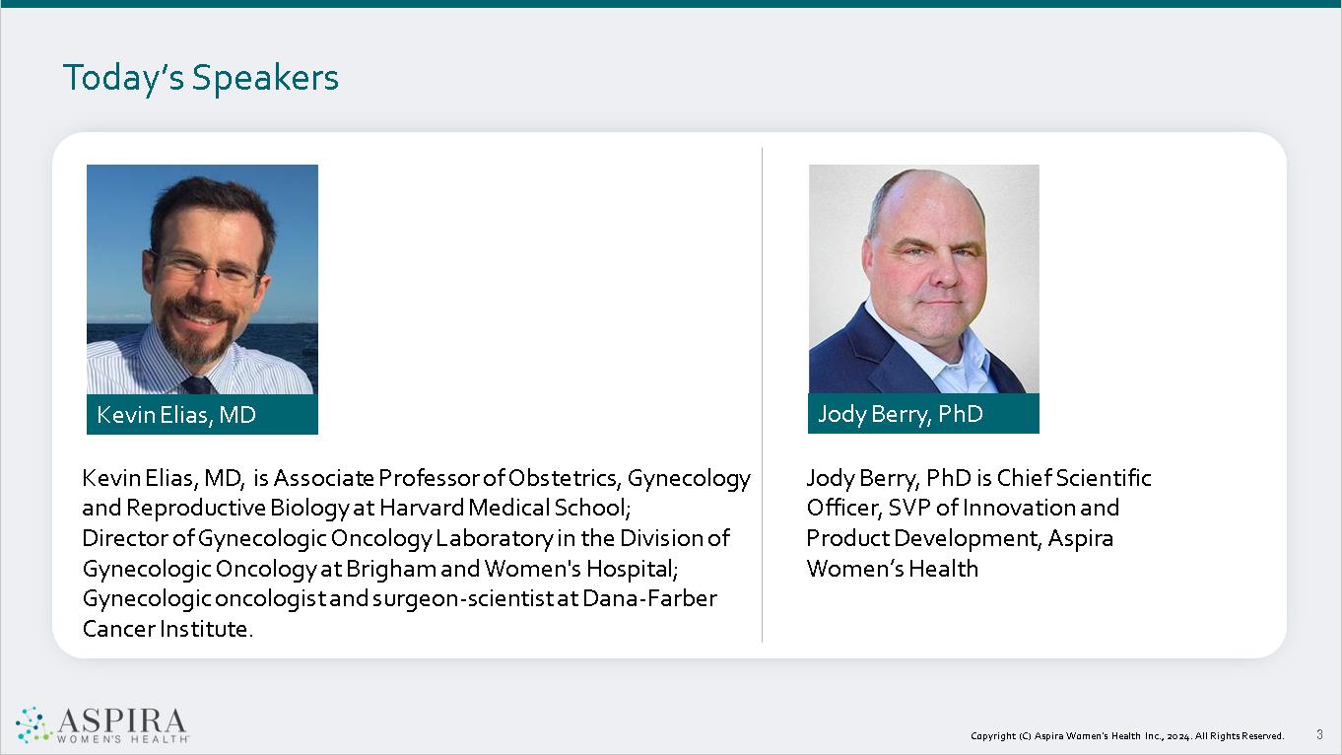Click "Product Development, Aspira" text line
Viewport: 1342px width, 755px height.
click(x=960, y=538)
